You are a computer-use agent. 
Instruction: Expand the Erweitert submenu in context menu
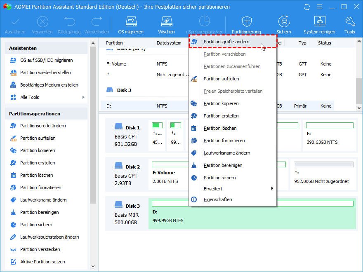pos(233,188)
